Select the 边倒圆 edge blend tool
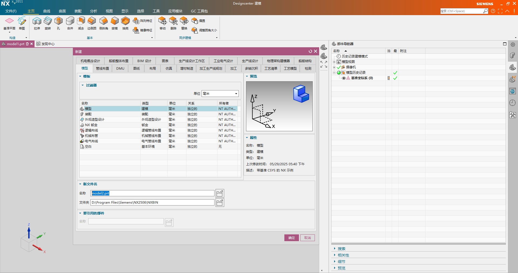 coord(92,23)
